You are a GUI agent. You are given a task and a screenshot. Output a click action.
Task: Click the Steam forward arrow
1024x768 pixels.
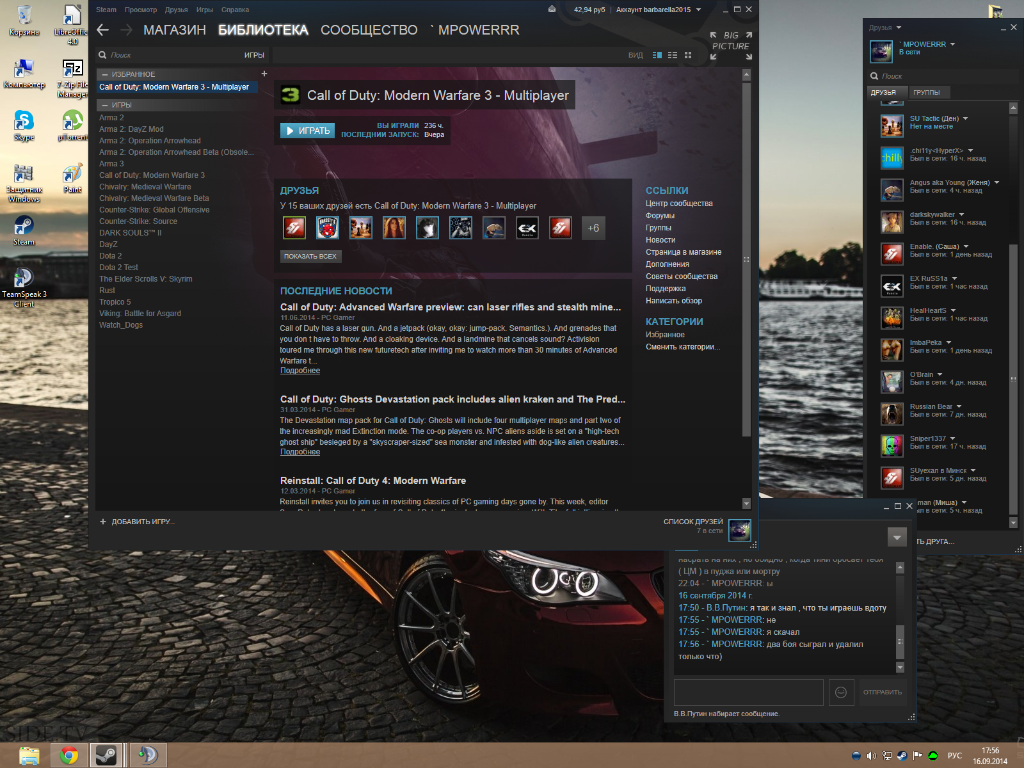[126, 30]
